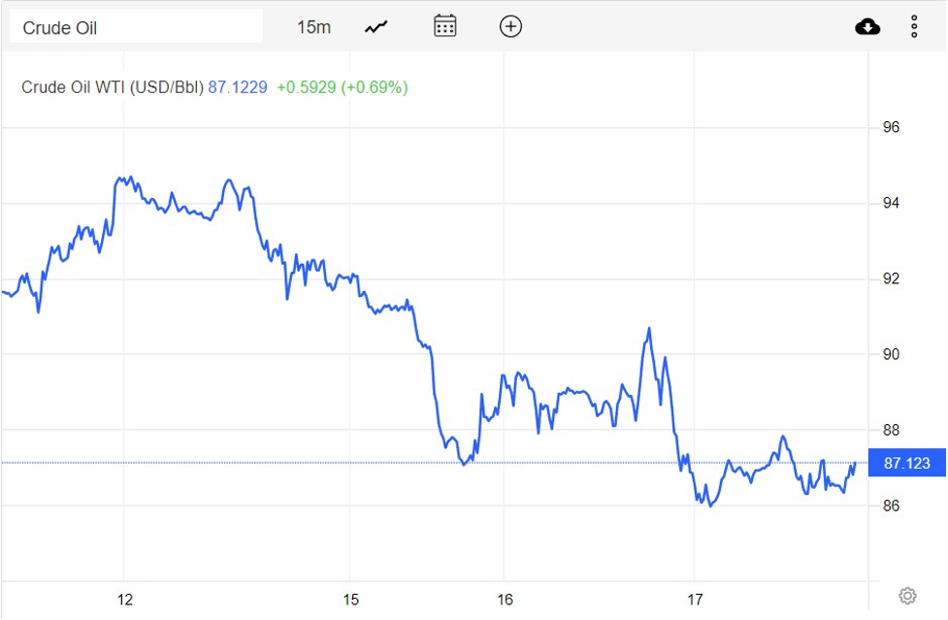Select date label 15 on time axis

[351, 599]
